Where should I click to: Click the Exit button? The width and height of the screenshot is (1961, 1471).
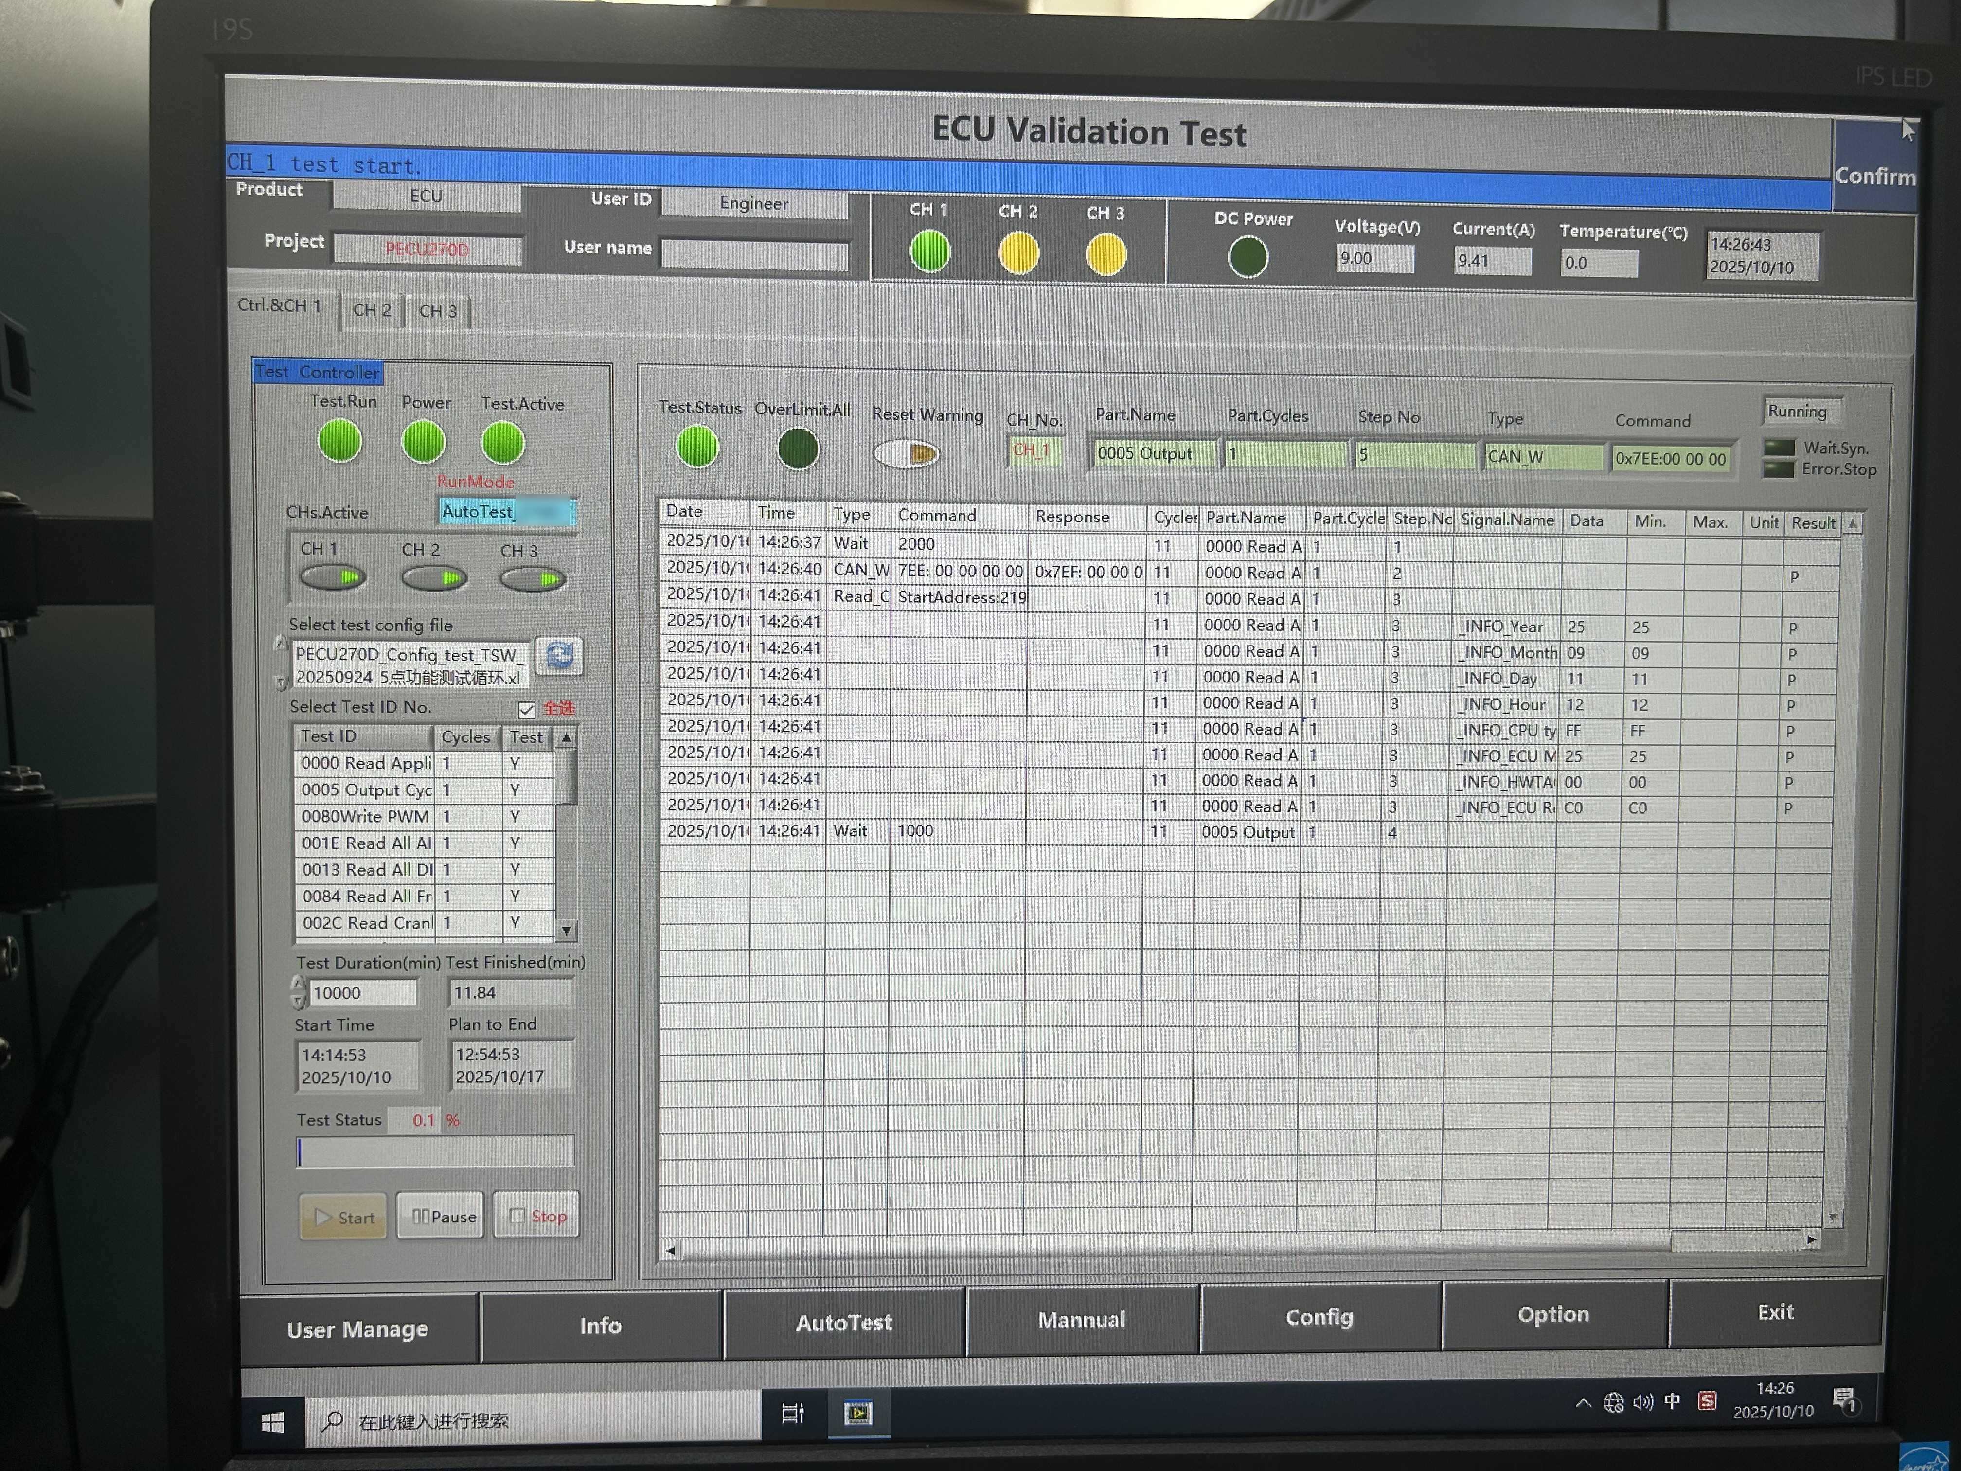click(x=1776, y=1312)
